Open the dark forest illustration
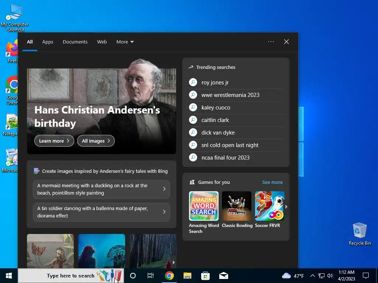Image resolution: width=378 pixels, height=283 pixels. [x=153, y=251]
